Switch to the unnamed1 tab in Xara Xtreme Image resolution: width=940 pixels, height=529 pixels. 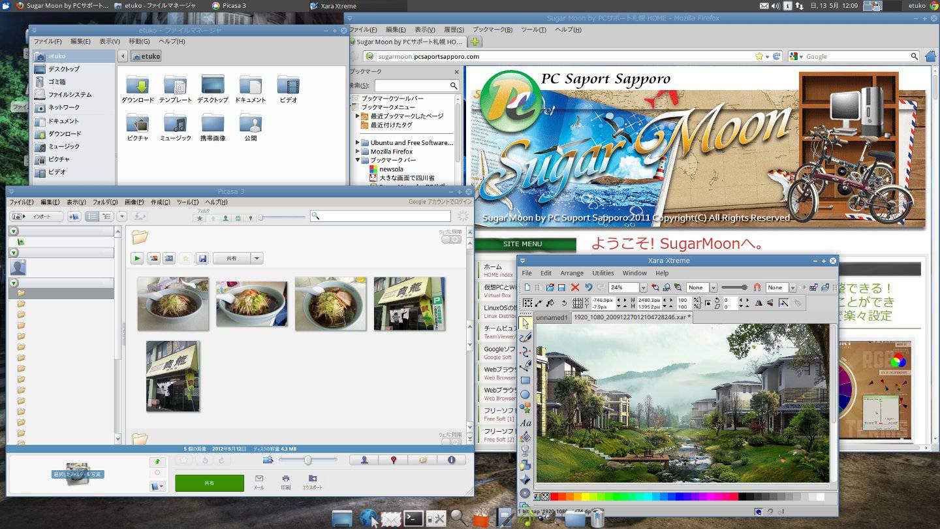pyautogui.click(x=552, y=317)
